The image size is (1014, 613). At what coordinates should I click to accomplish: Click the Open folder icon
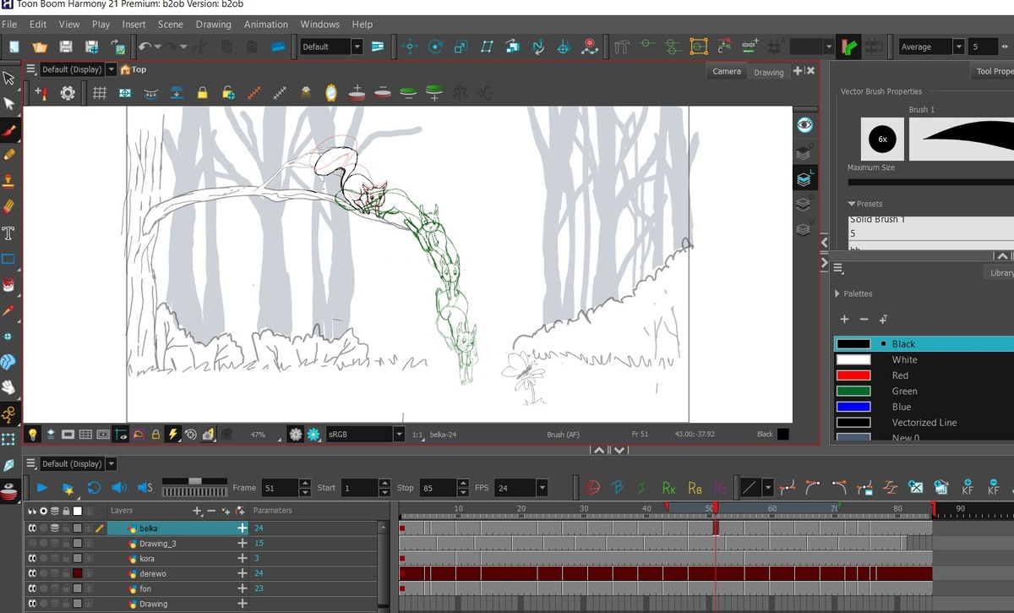pos(40,47)
